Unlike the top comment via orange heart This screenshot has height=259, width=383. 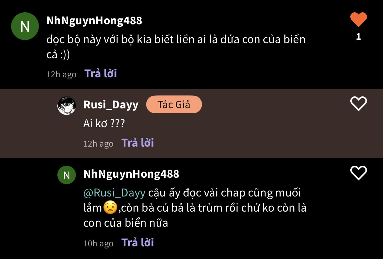[359, 20]
